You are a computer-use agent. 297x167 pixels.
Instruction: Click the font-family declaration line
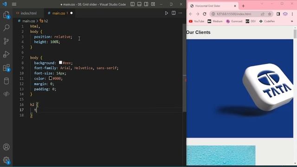pos(76,68)
